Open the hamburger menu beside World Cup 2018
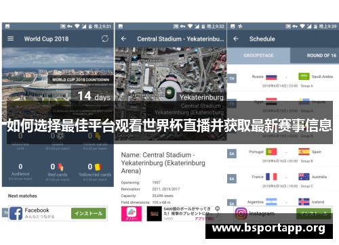This screenshot has width=339, height=245. (10, 39)
